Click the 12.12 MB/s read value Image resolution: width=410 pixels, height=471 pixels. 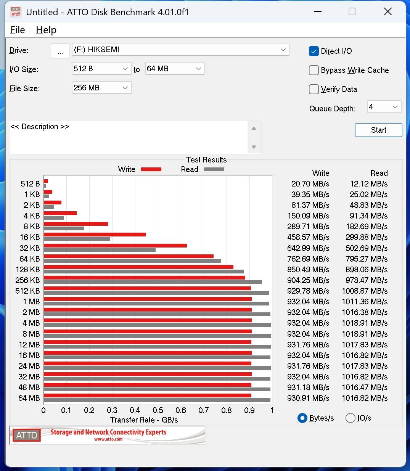coord(369,184)
